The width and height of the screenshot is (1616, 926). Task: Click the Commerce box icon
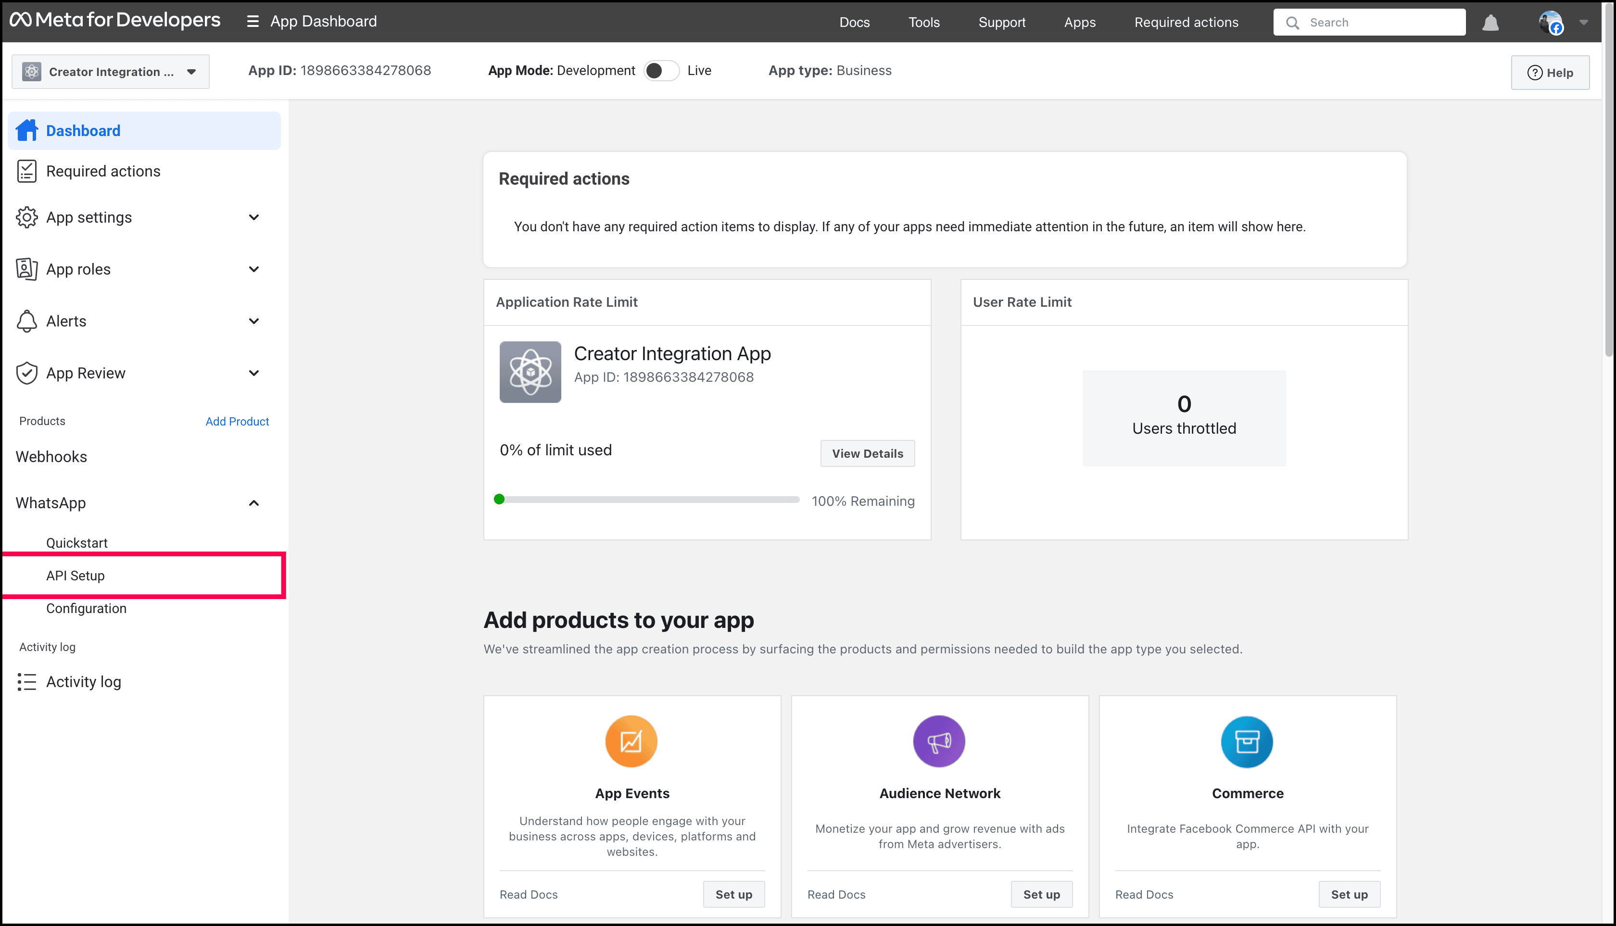pos(1247,741)
